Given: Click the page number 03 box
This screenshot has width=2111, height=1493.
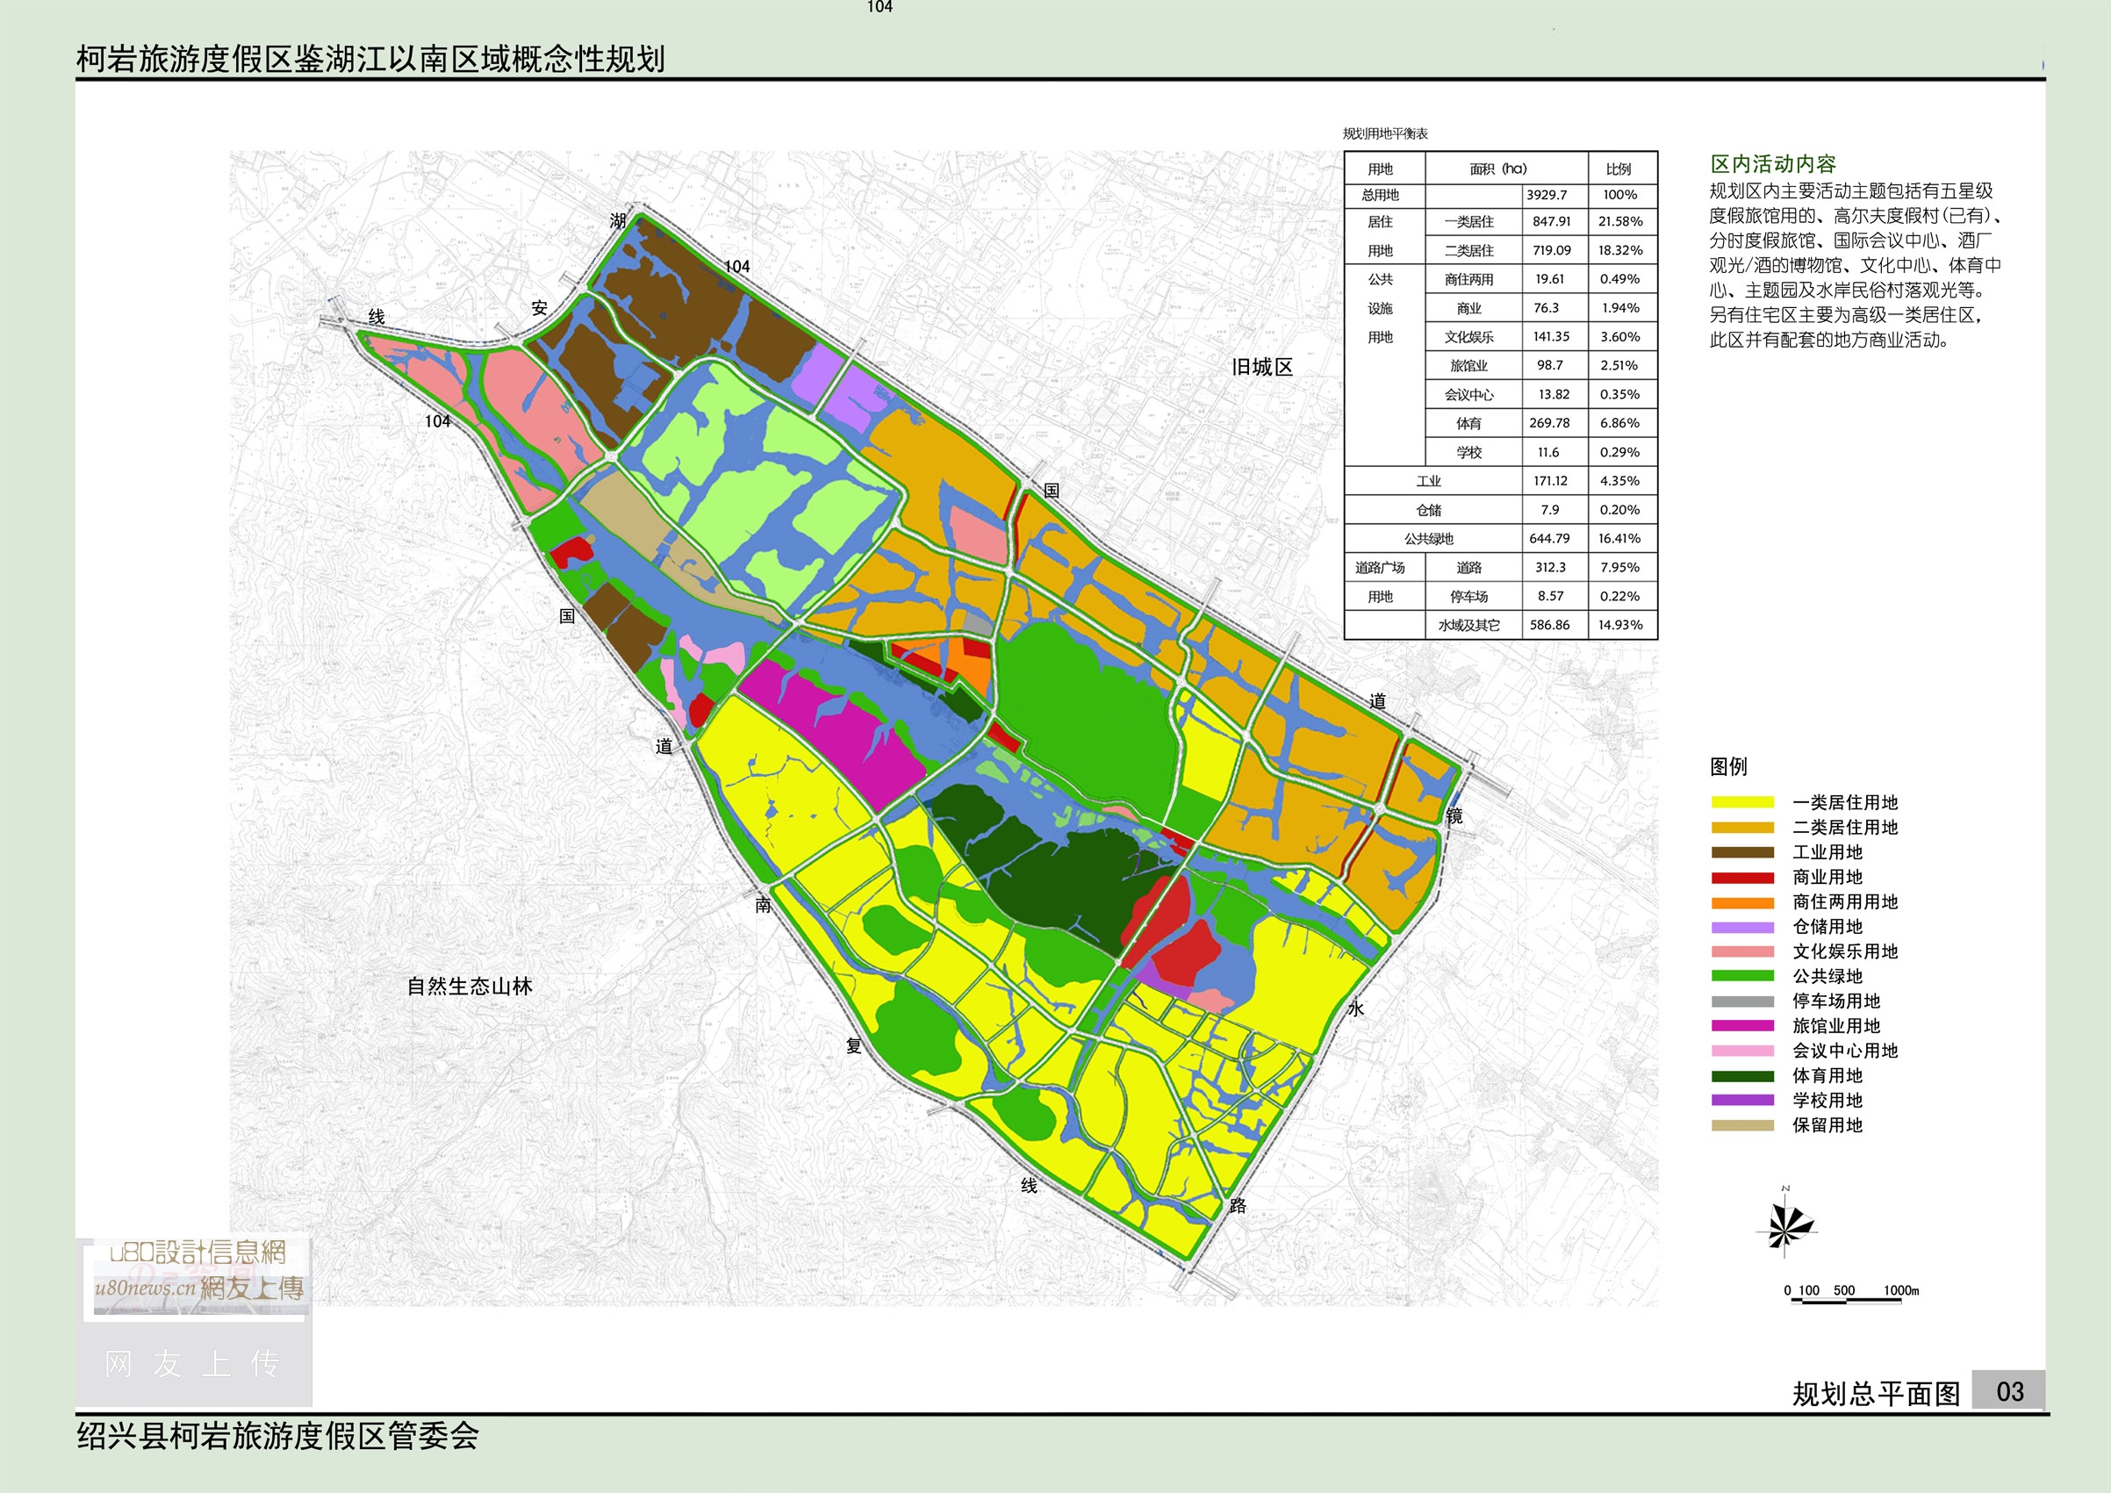Looking at the screenshot, I should (x=2010, y=1391).
